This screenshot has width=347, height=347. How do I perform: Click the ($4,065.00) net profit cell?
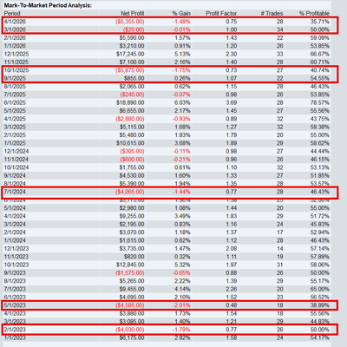click(x=130, y=192)
